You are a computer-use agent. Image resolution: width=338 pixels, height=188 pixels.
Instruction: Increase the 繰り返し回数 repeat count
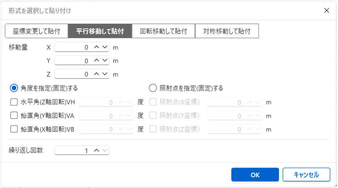click(x=96, y=151)
